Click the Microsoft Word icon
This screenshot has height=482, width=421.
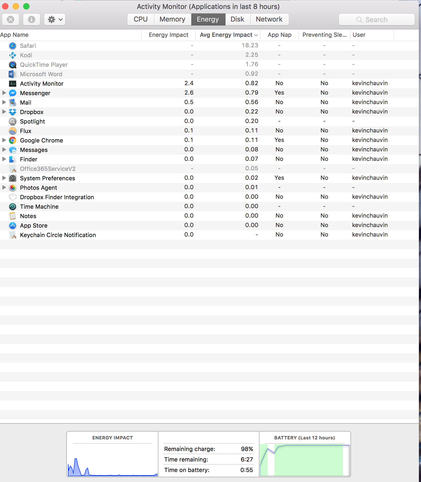(x=13, y=74)
